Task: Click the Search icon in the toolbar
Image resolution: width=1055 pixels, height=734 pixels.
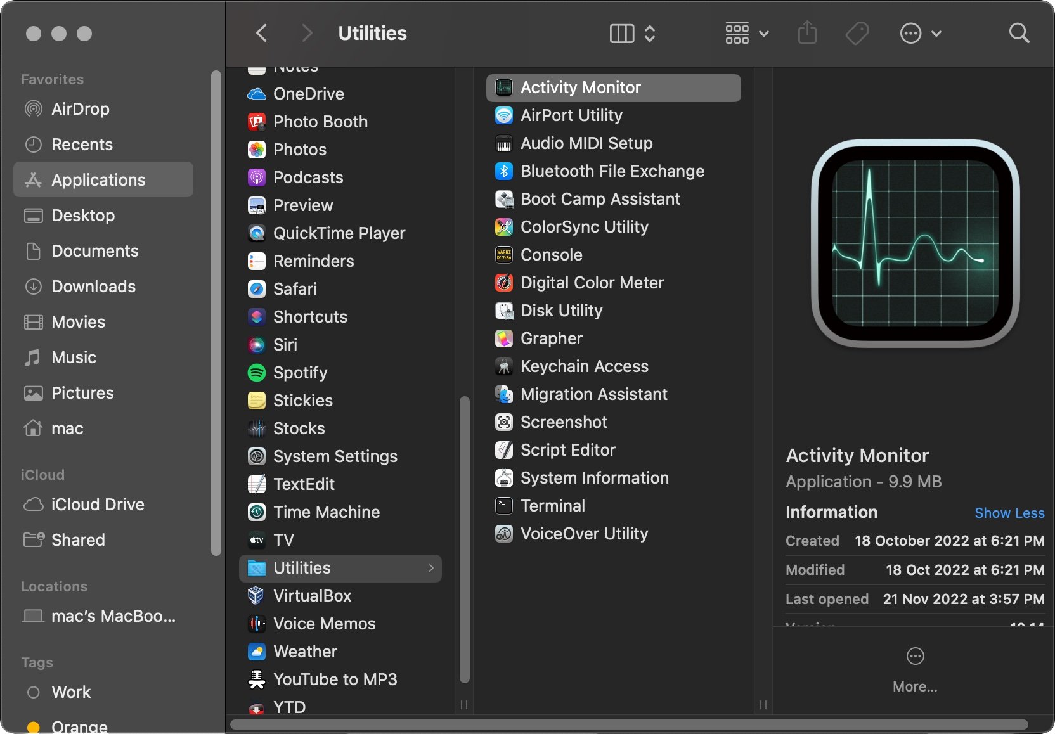Action: 1019,33
